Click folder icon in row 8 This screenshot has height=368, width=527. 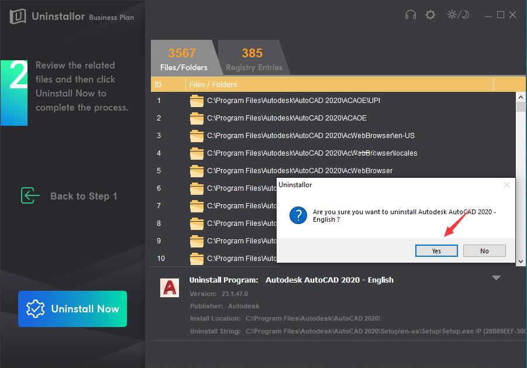[x=197, y=223]
